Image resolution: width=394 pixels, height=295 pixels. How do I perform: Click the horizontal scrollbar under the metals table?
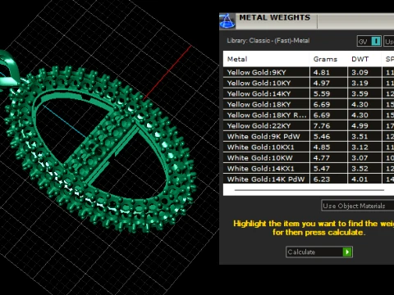pos(309,190)
